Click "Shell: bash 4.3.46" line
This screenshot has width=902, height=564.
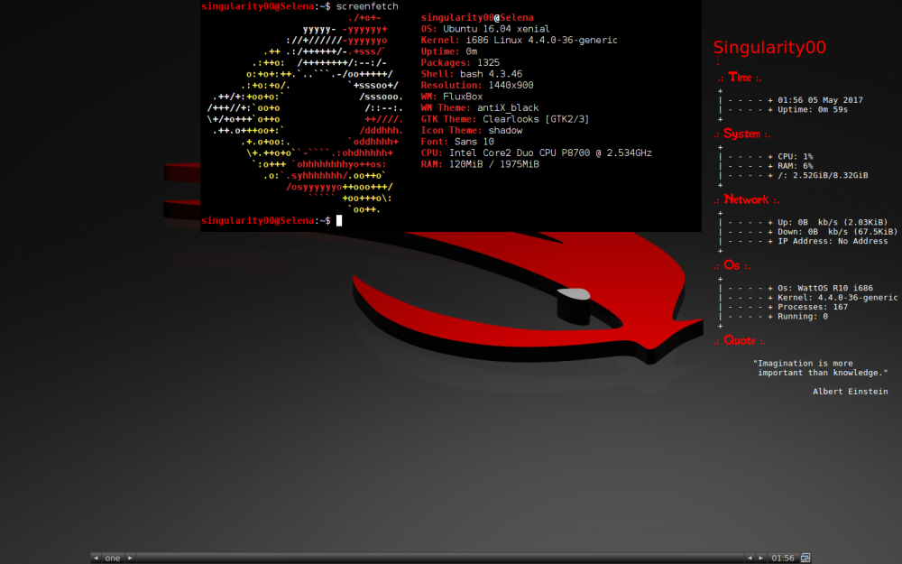[x=471, y=74]
